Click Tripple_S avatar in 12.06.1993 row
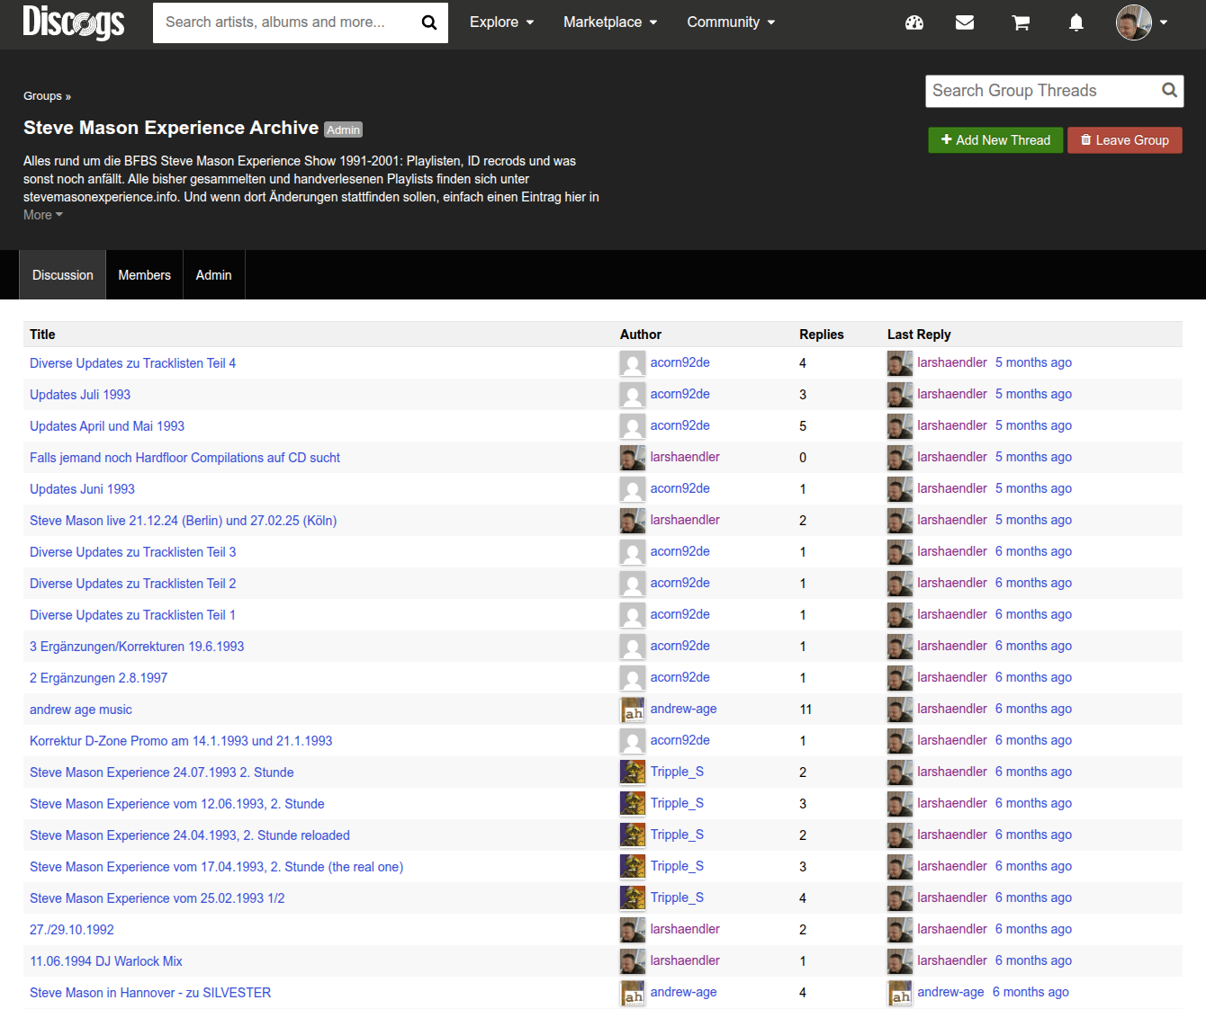1206x1009 pixels. click(x=633, y=804)
